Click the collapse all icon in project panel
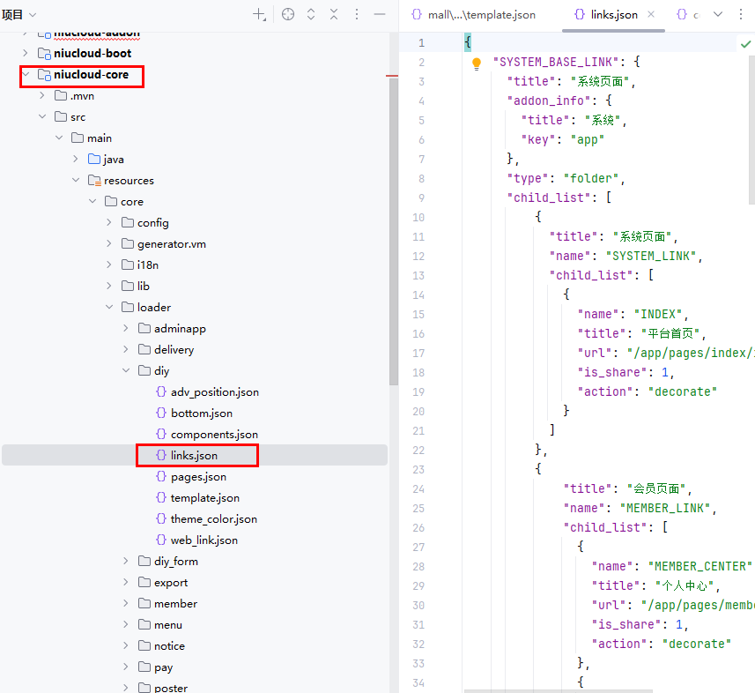 pyautogui.click(x=334, y=15)
